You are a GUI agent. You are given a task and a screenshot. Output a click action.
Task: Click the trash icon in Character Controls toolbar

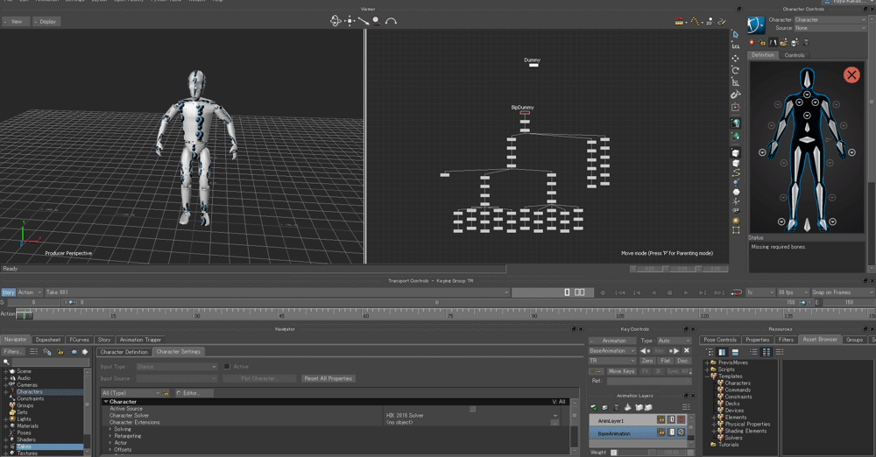click(806, 42)
